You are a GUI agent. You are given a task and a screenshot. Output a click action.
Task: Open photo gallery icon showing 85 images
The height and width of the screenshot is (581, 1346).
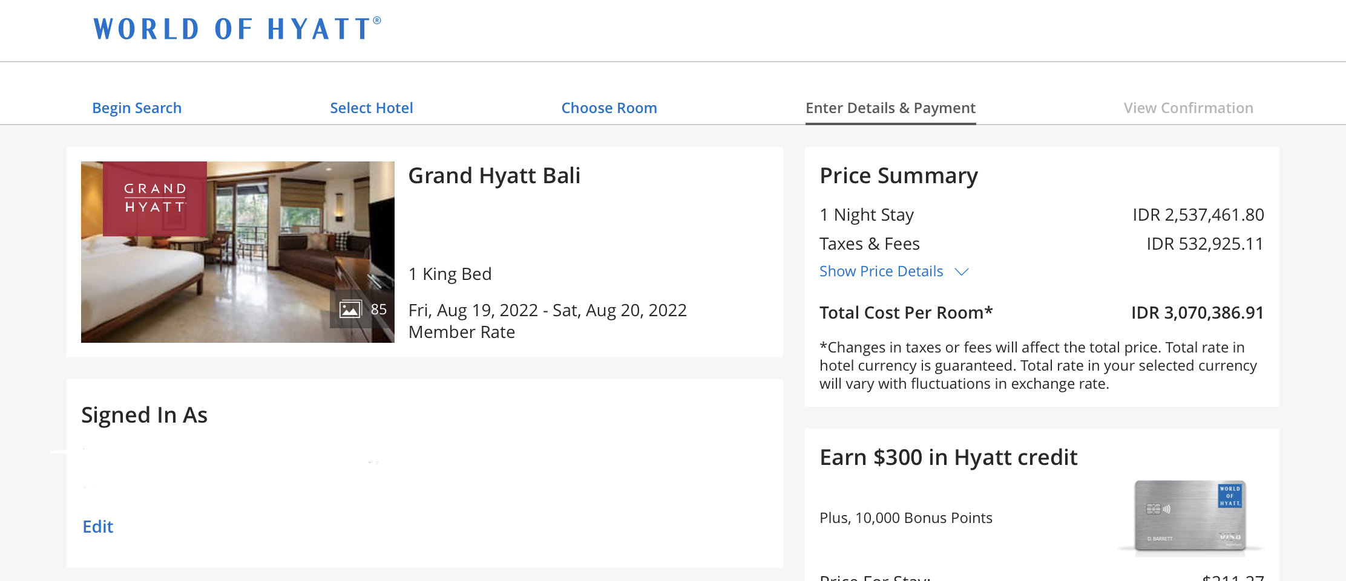362,310
